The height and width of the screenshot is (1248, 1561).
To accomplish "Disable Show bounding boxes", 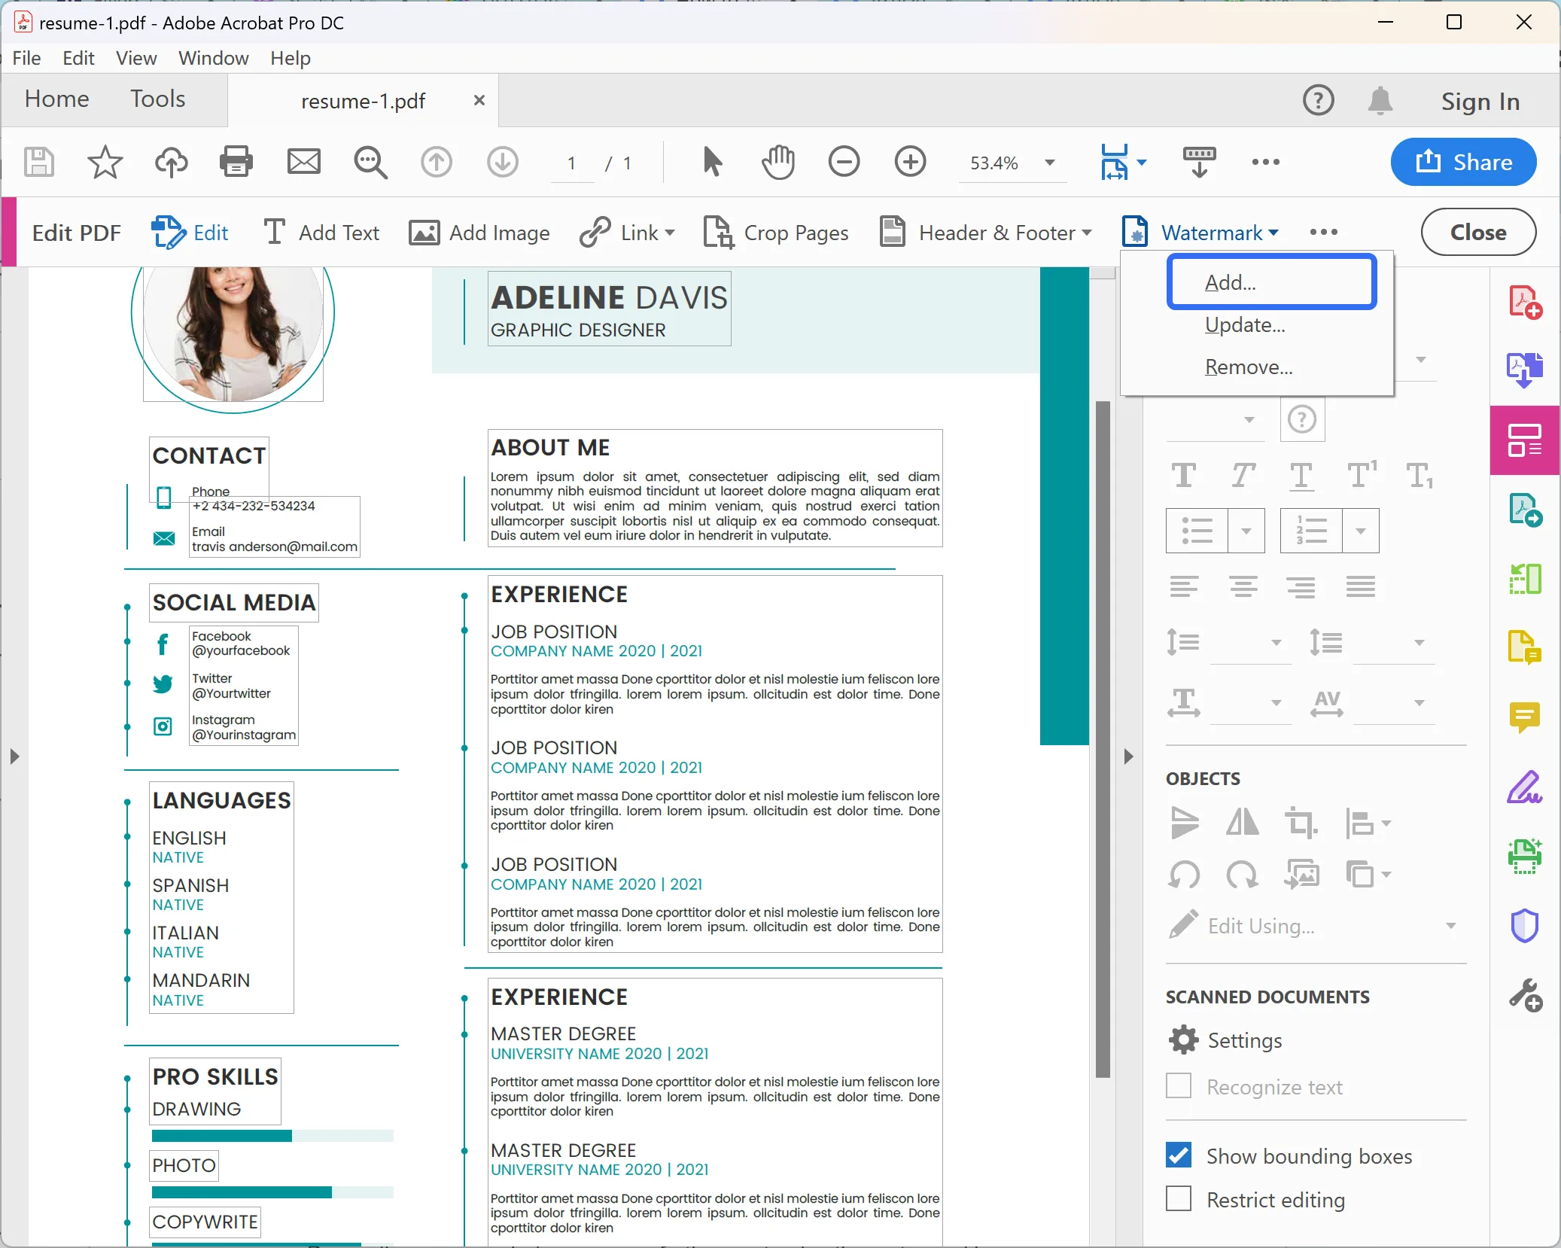I will click(x=1178, y=1155).
